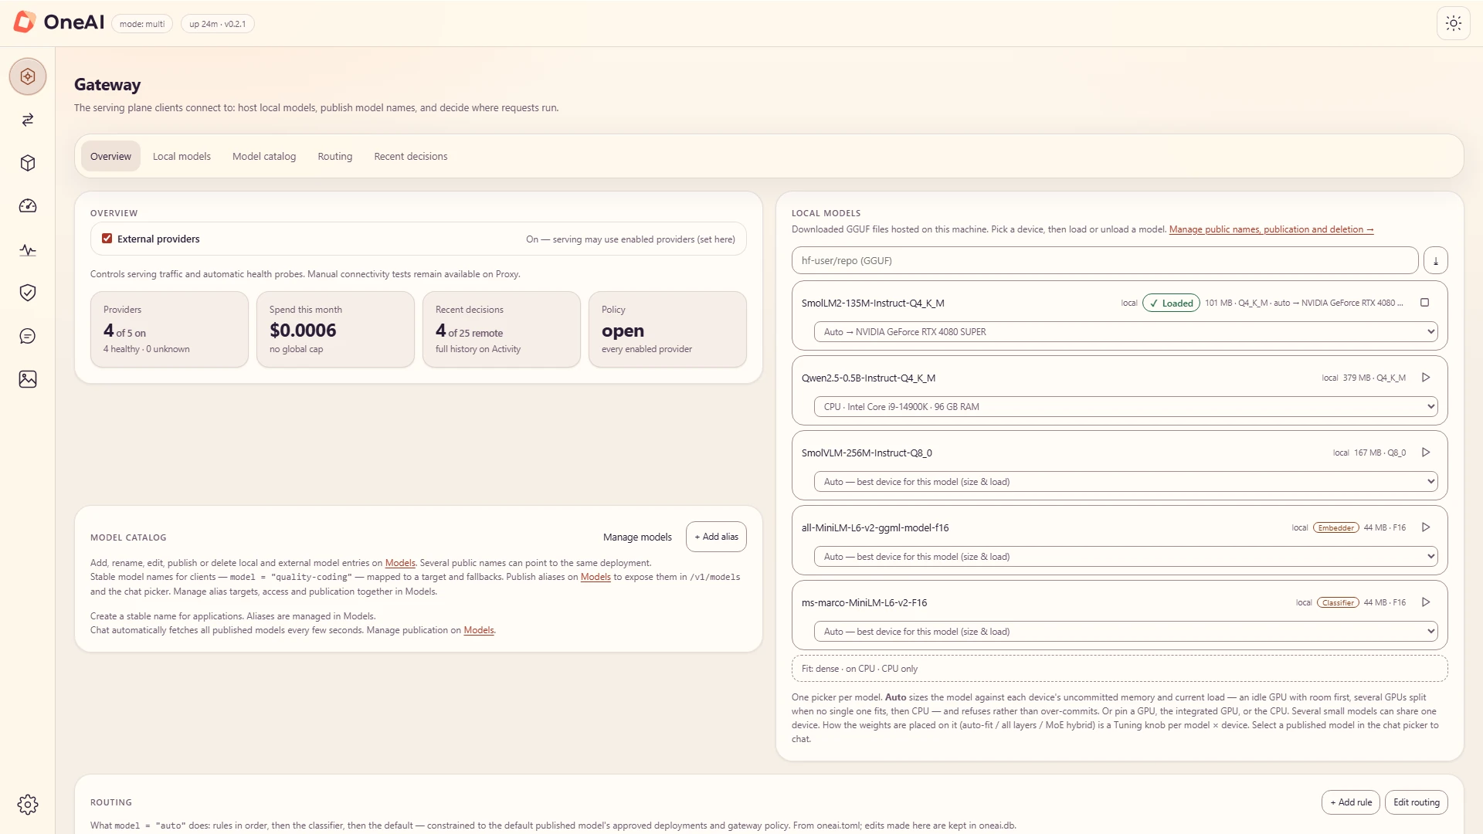Open the settings gear in sidebar
Image resolution: width=1483 pixels, height=834 pixels.
28,805
